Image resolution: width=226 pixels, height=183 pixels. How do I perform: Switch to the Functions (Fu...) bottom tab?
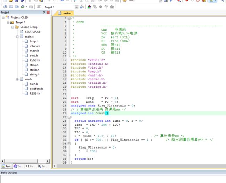click(30, 166)
